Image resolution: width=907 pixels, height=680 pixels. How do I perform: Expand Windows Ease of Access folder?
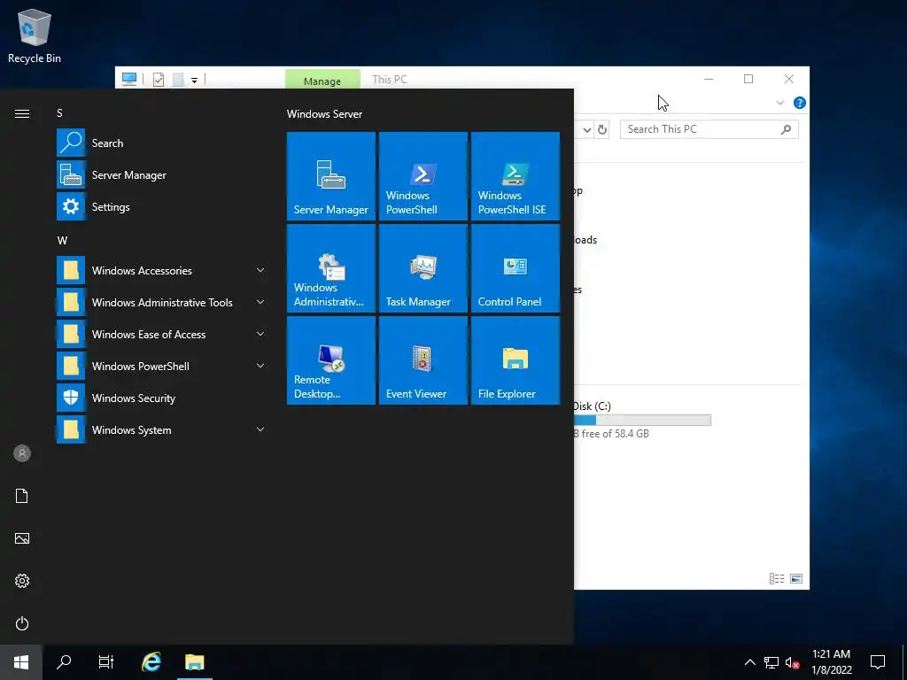(x=162, y=334)
